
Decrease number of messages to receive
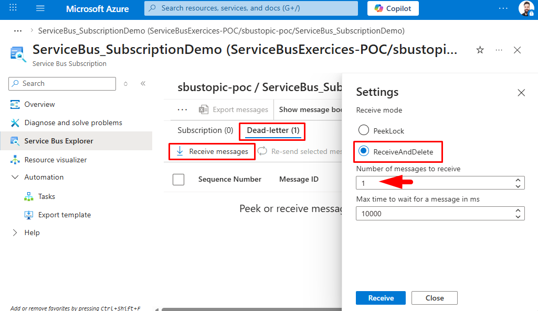(518, 186)
